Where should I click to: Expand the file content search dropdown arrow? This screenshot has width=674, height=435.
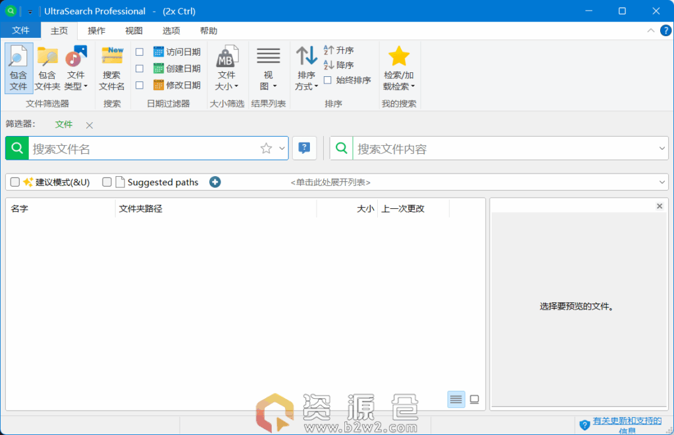662,149
